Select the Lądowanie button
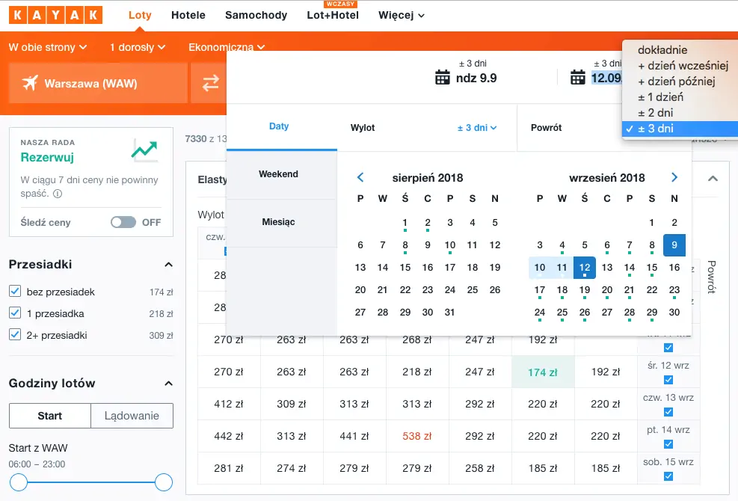This screenshot has height=501, width=738. 132,416
